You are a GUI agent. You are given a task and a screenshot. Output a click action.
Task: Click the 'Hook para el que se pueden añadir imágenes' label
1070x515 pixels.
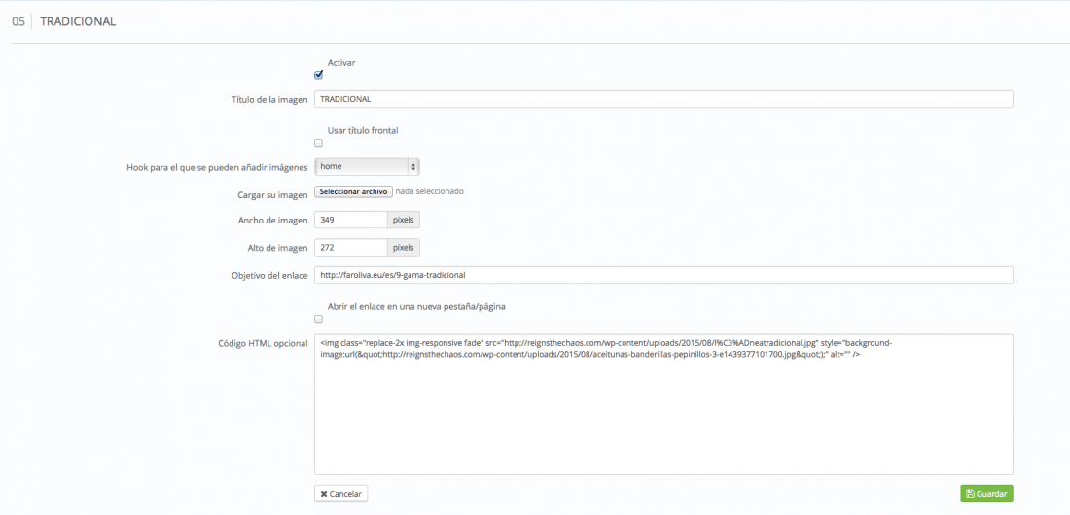tap(218, 167)
